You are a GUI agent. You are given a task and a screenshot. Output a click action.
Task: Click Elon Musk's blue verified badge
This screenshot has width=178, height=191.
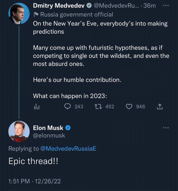click(68, 128)
